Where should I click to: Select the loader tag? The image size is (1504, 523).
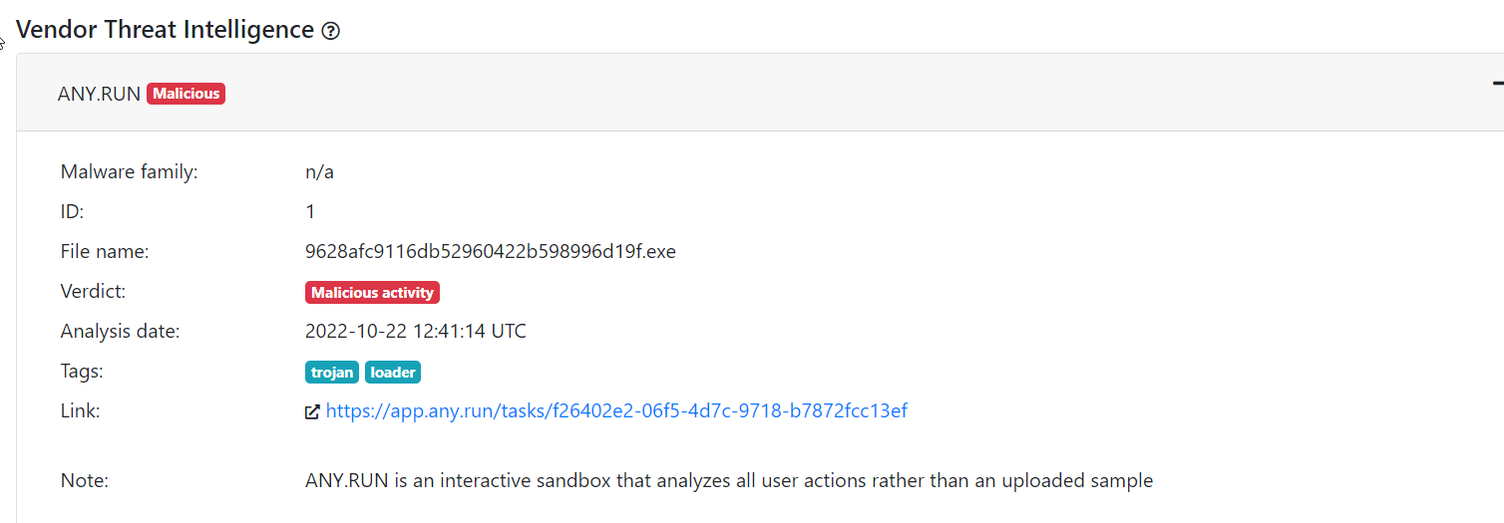393,373
